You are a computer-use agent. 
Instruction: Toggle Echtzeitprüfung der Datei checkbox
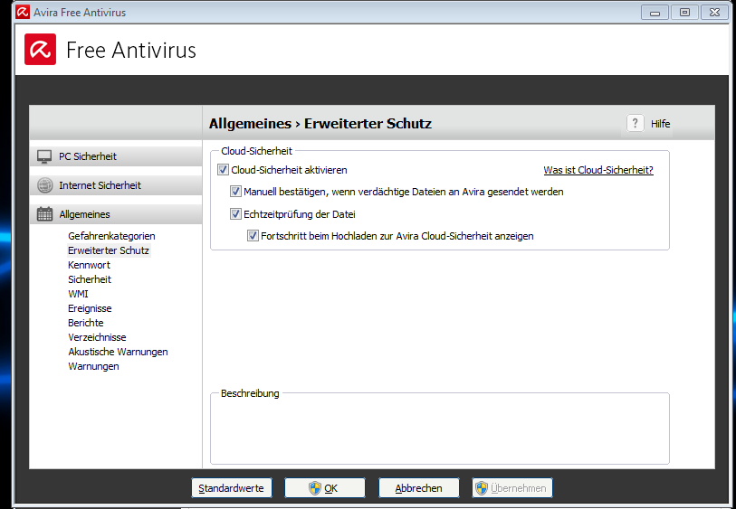pyautogui.click(x=235, y=214)
